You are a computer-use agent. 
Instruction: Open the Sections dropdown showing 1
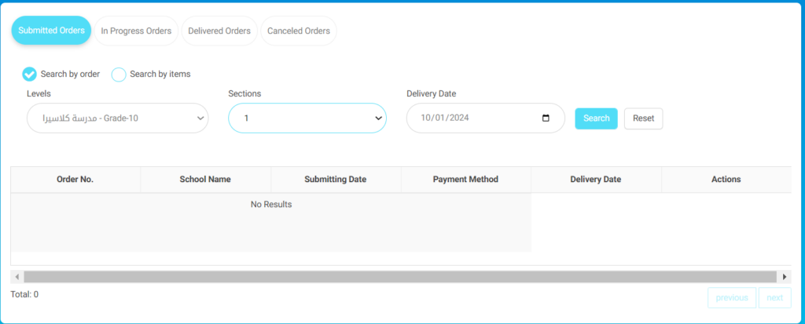(307, 118)
